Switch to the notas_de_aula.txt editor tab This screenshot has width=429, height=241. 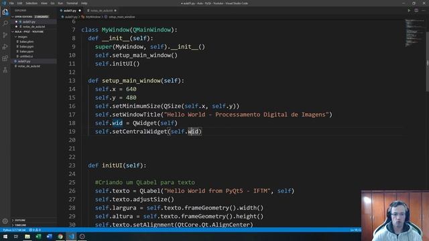[x=101, y=11]
